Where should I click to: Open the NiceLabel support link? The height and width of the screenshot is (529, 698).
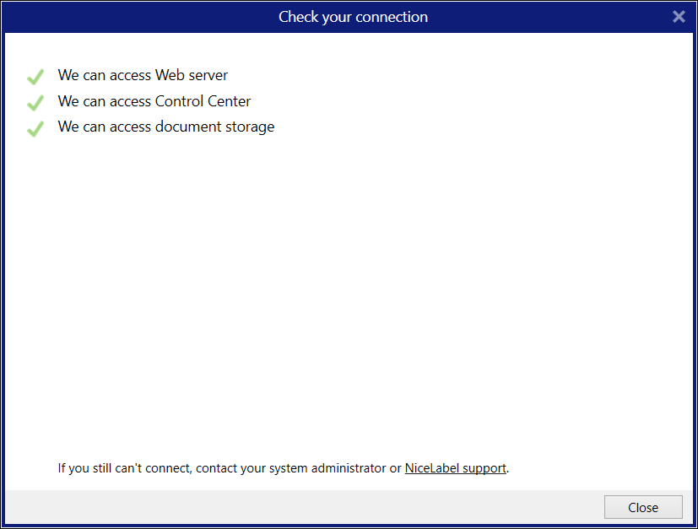[x=455, y=467]
